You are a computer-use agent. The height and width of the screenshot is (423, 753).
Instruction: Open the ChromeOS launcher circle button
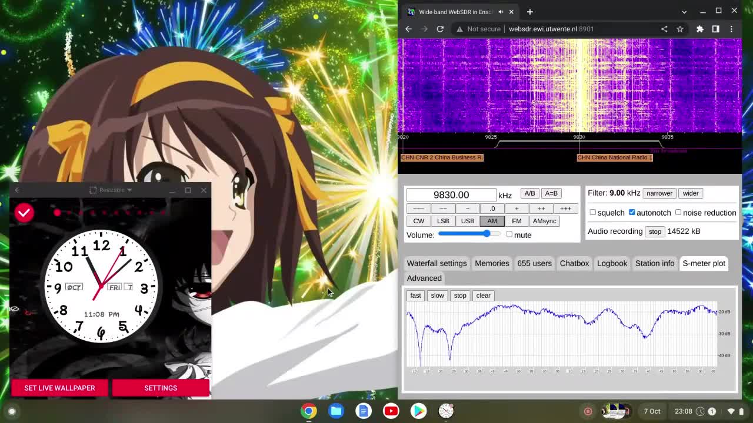12,411
